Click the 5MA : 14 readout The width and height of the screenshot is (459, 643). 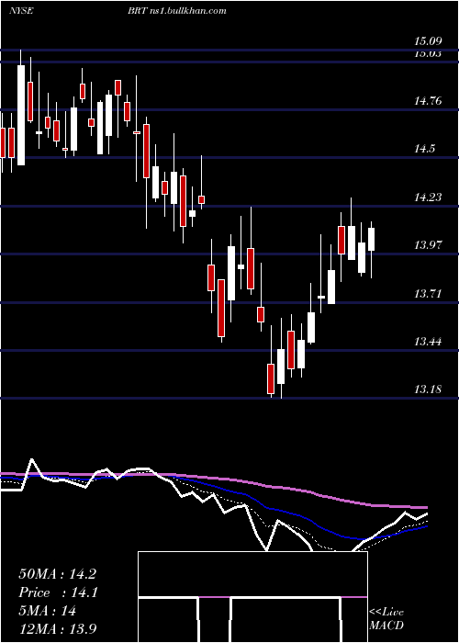[x=48, y=611]
